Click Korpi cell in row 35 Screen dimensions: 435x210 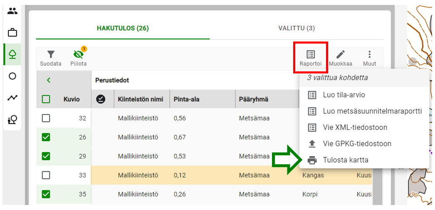[x=310, y=194]
